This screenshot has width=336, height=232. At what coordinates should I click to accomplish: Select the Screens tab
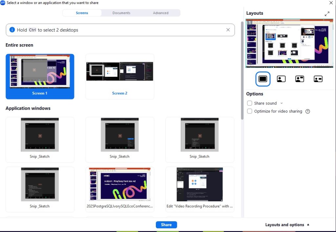click(x=82, y=13)
